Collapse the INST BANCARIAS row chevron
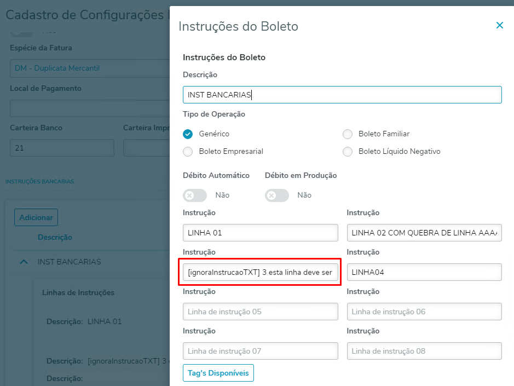The height and width of the screenshot is (386, 514). 24,262
